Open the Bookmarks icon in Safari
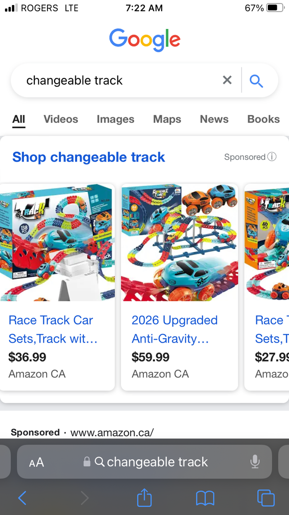289x515 pixels. point(205,498)
